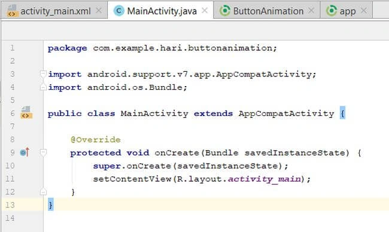This screenshot has width=389, height=232.
Task: Click line number 11 in the gutter
Action: coord(10,178)
